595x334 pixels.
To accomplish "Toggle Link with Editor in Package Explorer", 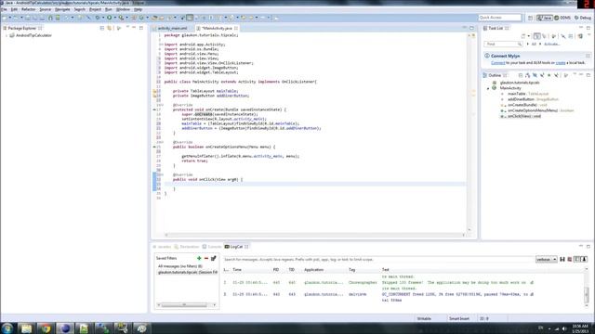I will (110, 28).
